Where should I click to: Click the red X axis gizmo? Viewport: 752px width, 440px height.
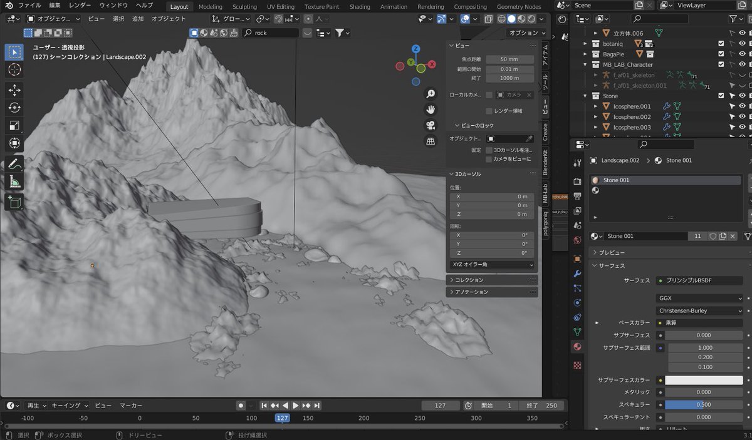tap(432, 65)
